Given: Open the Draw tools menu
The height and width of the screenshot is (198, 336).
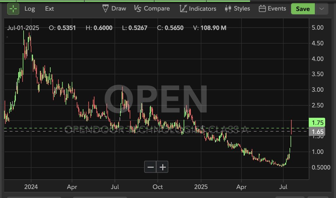Looking at the screenshot, I should tap(114, 9).
